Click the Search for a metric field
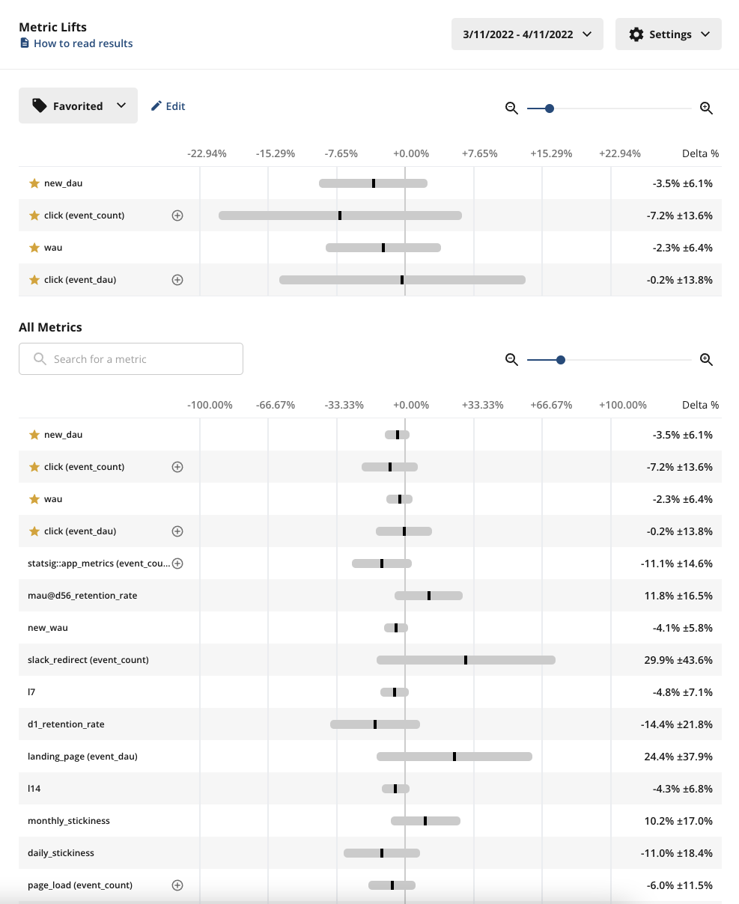Image resolution: width=739 pixels, height=904 pixels. (131, 359)
